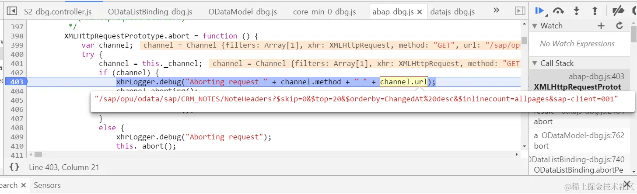Refresh the watch expressions

tap(619, 26)
